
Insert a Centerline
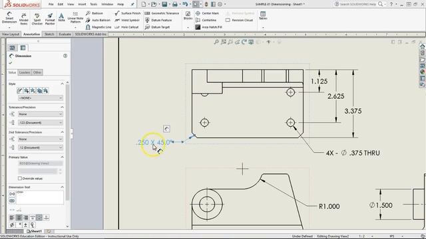tap(206, 20)
